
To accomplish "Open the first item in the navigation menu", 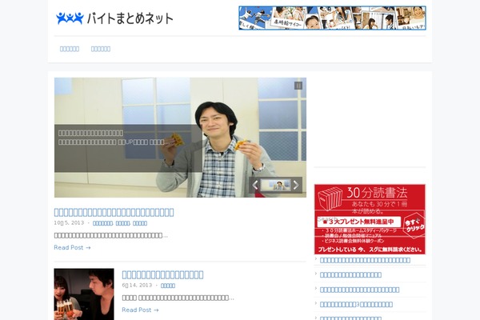I will [70, 49].
